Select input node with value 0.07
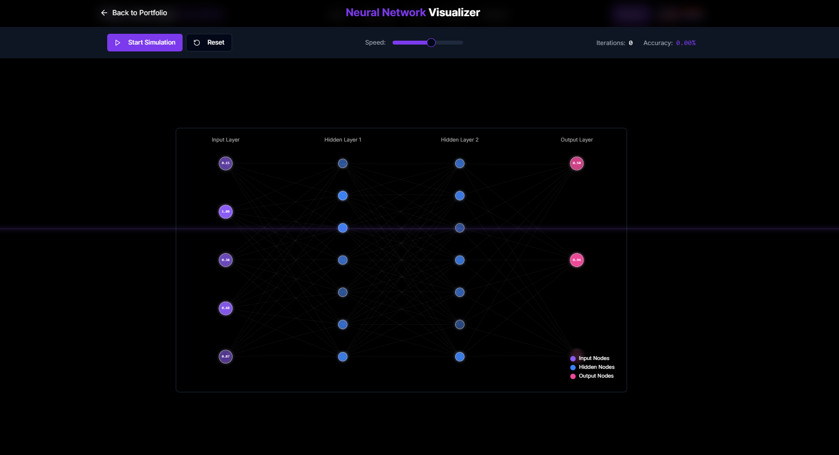 click(226, 357)
